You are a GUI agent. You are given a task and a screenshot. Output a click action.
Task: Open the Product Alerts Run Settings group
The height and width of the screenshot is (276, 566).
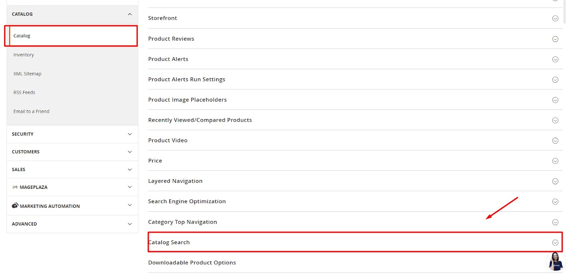(355, 79)
